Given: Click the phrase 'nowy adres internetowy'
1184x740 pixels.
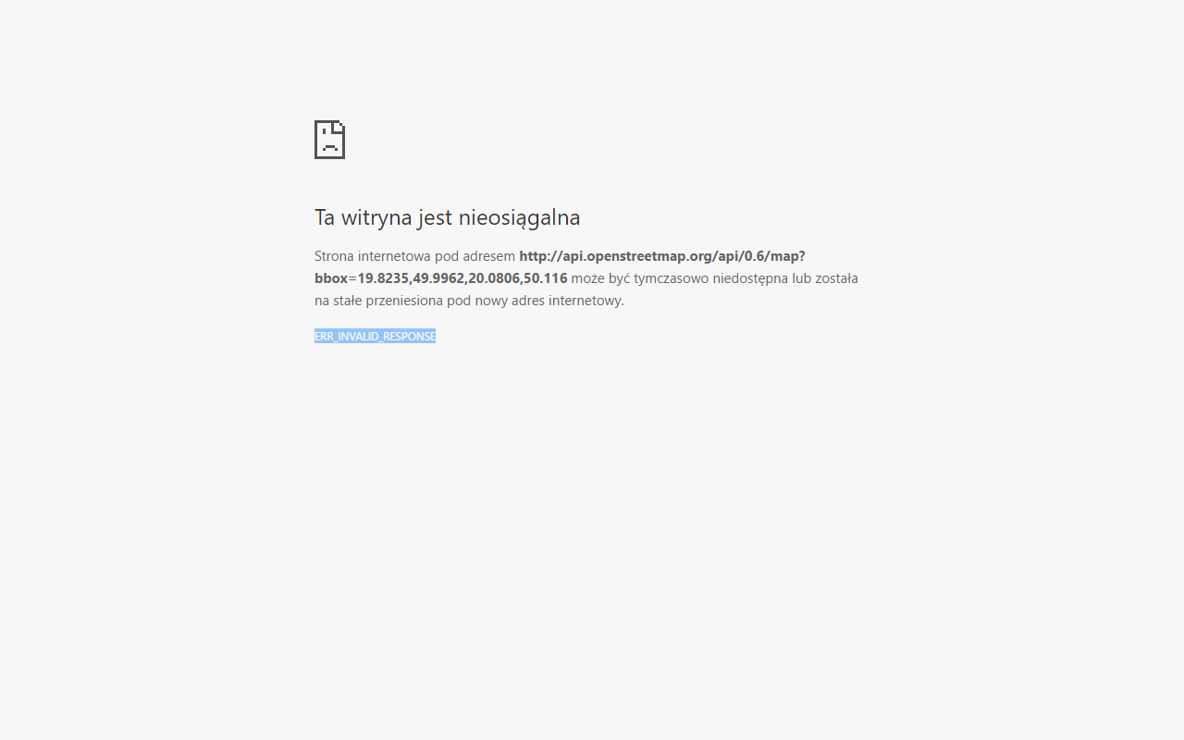Looking at the screenshot, I should point(549,301).
